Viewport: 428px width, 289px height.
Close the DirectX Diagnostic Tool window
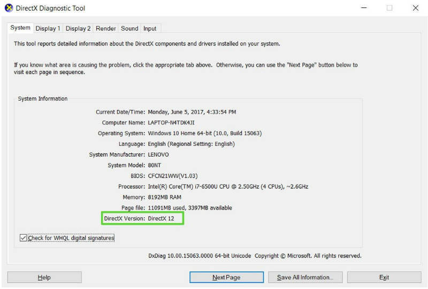(x=416, y=8)
